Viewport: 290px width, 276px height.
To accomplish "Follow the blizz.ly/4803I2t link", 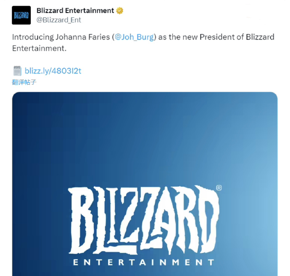I will pos(53,71).
